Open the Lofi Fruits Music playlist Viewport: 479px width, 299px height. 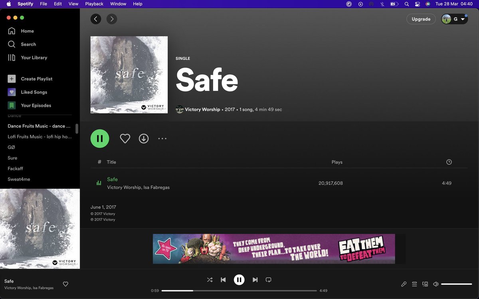click(40, 137)
